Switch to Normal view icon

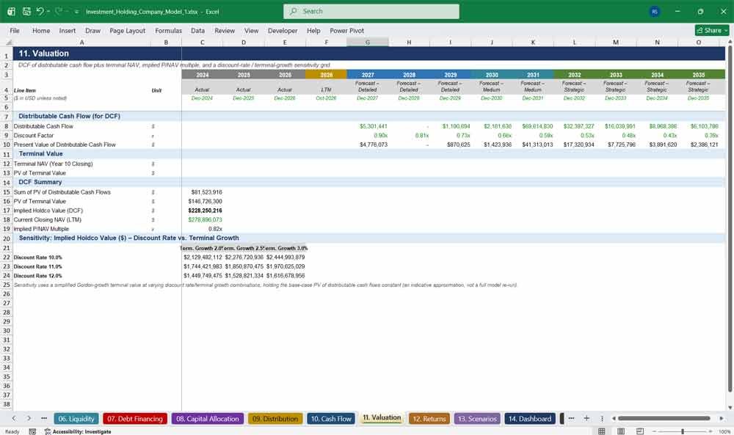coord(602,431)
